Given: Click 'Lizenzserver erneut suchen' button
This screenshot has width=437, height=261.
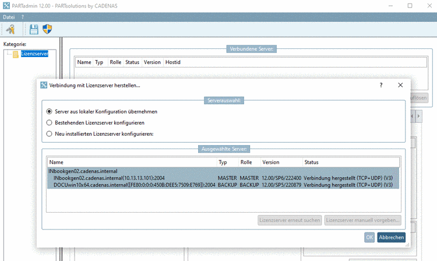Looking at the screenshot, I should 290,220.
